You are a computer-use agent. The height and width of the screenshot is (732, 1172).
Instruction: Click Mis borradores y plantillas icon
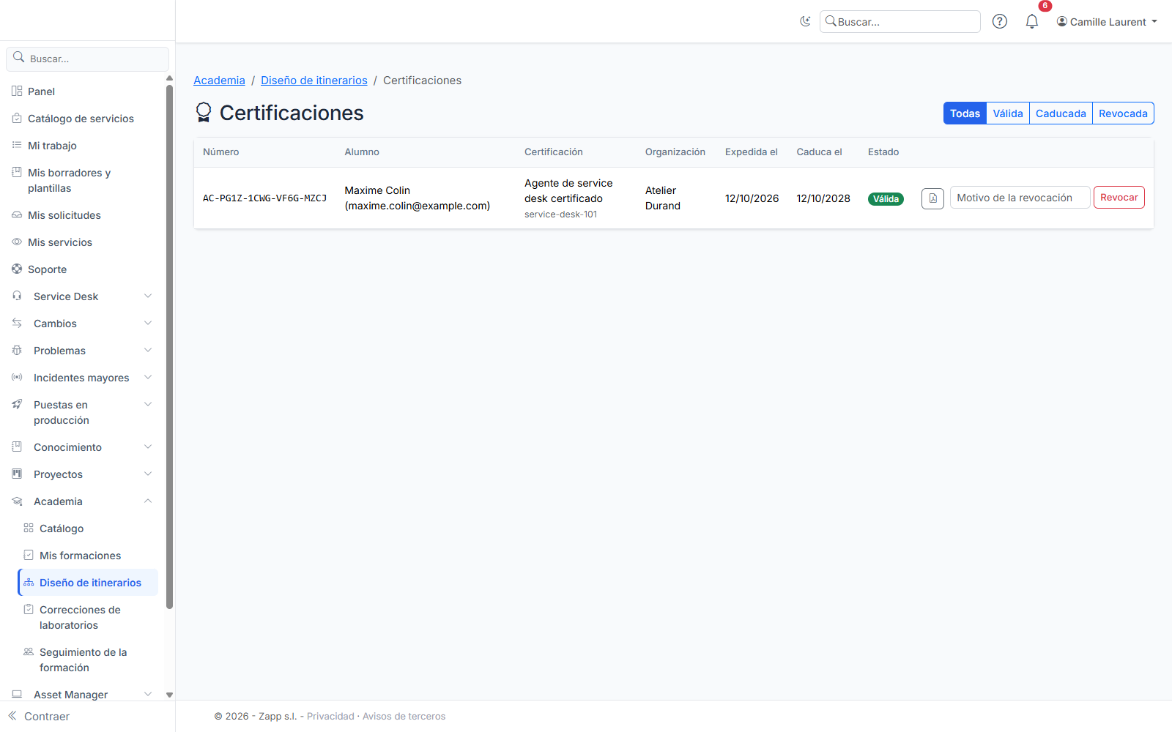[17, 172]
